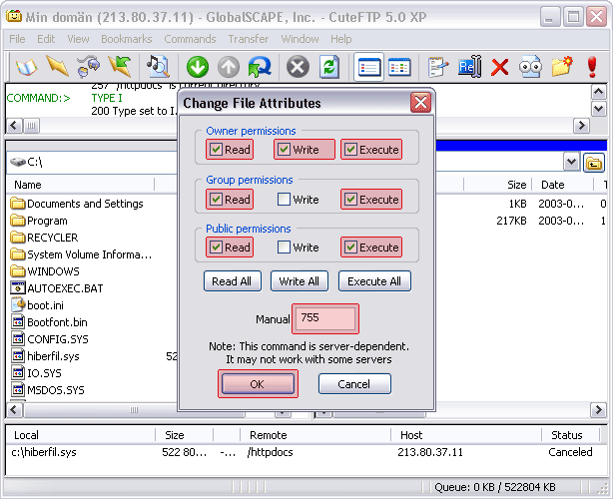
Task: Enable the Group Write permission checkbox
Action: point(285,200)
